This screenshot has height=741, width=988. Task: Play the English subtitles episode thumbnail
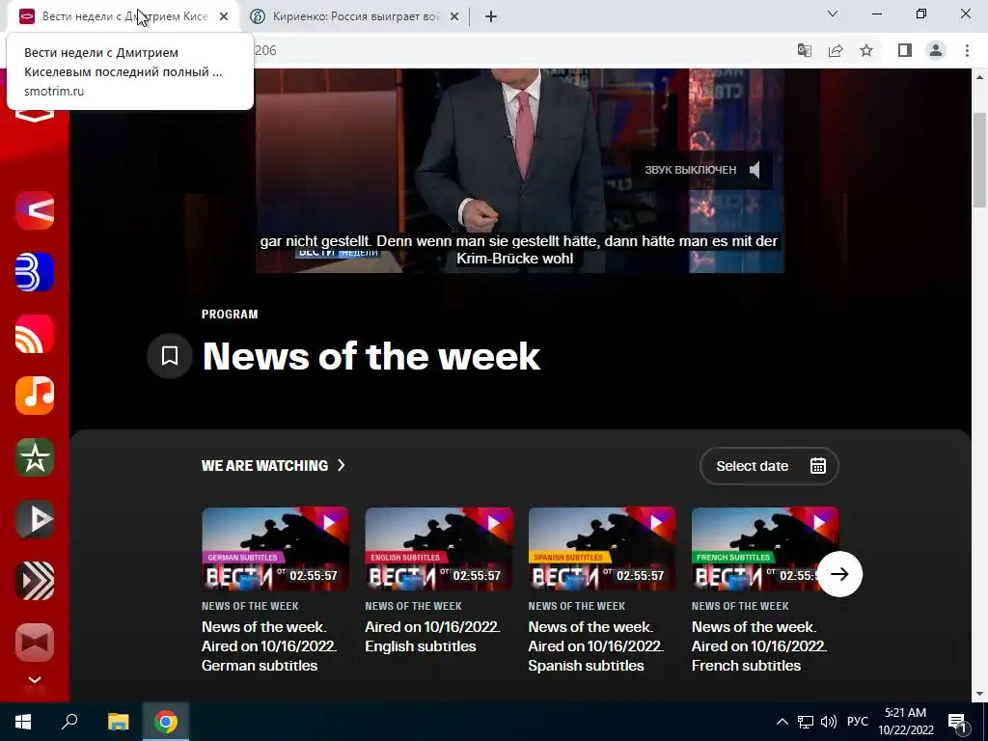[x=439, y=549]
